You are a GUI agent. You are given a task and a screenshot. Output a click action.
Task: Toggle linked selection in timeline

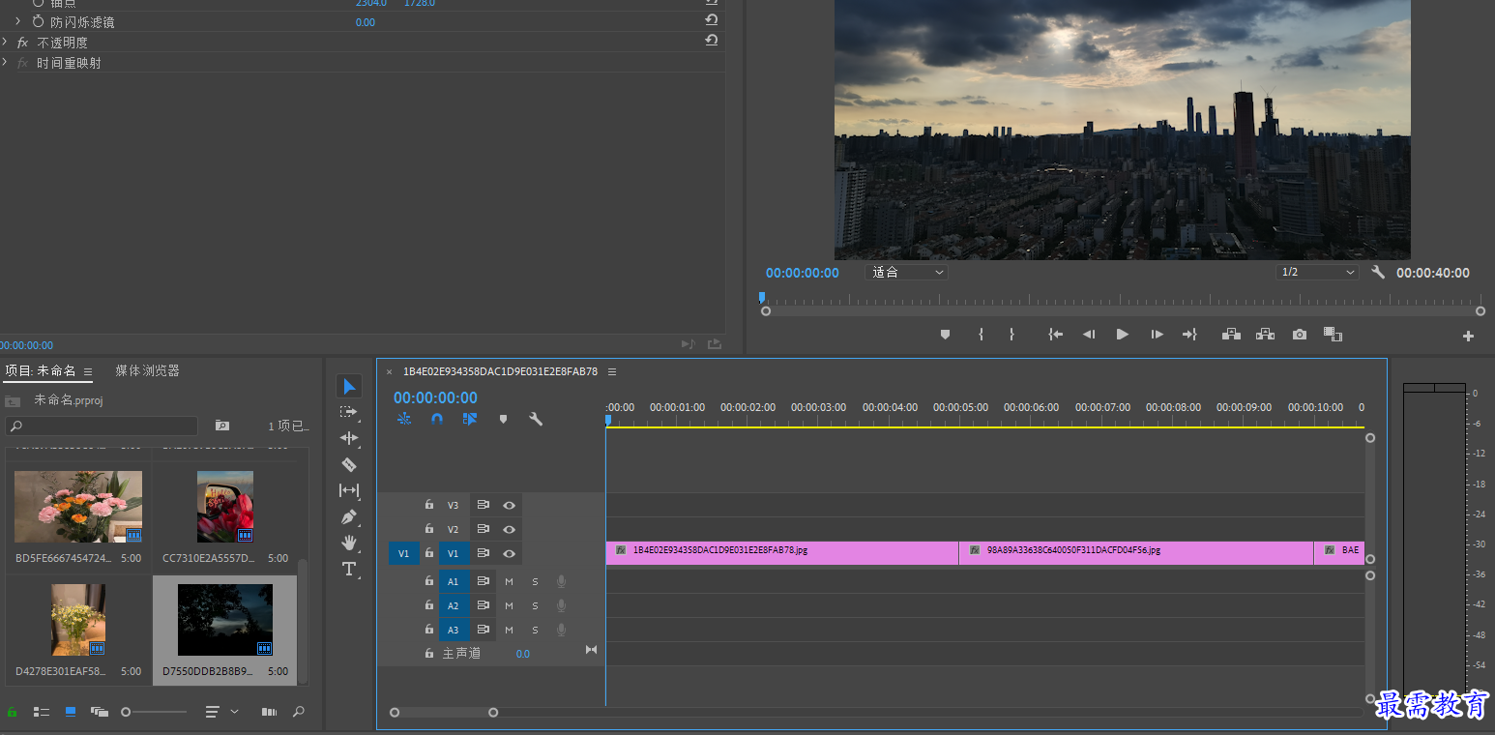pyautogui.click(x=469, y=419)
